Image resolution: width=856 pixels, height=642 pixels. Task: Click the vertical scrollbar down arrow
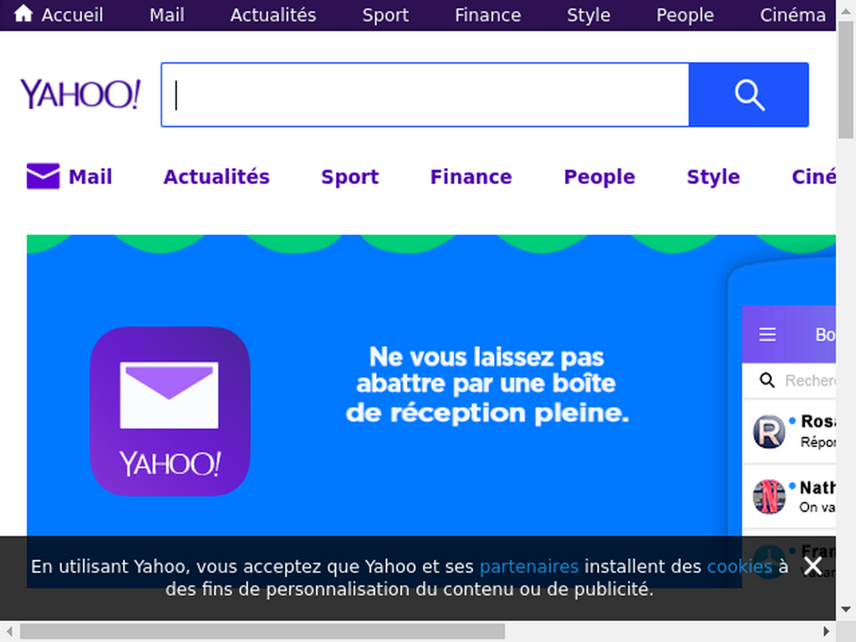point(846,609)
